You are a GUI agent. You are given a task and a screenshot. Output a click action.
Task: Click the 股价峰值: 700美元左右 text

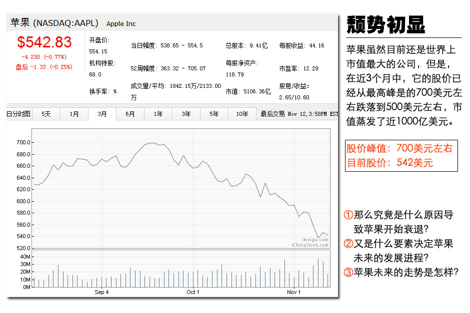point(399,148)
